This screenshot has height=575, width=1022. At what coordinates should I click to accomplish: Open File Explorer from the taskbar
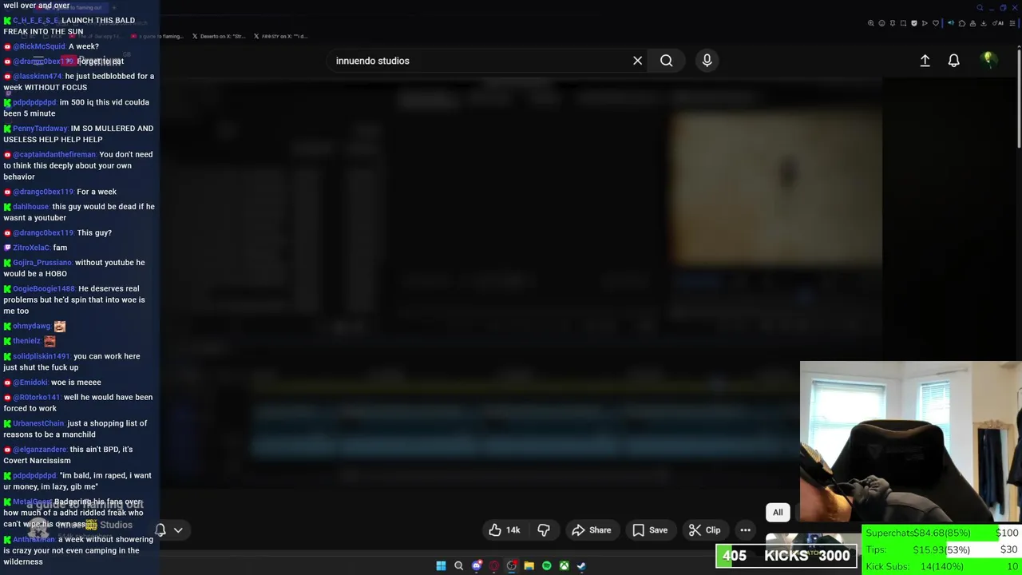click(529, 565)
